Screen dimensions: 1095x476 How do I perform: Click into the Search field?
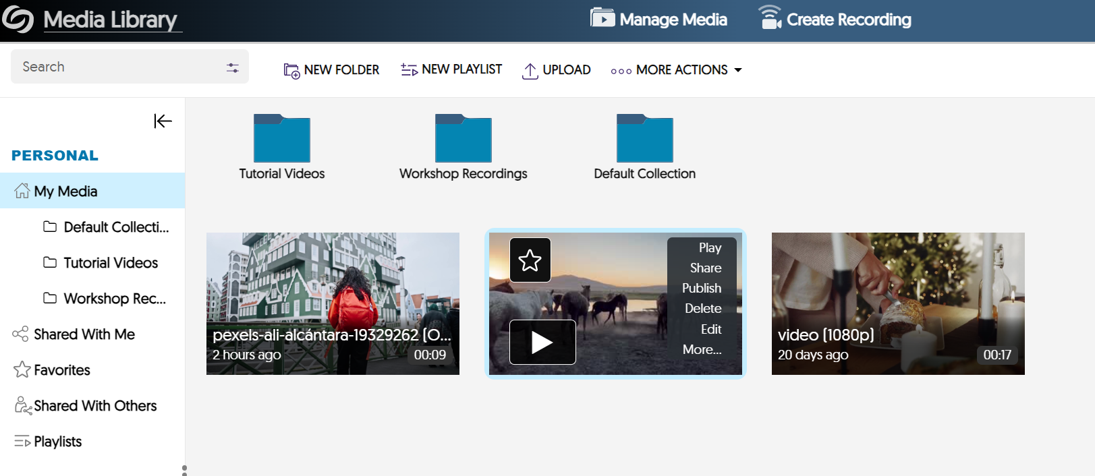(130, 67)
